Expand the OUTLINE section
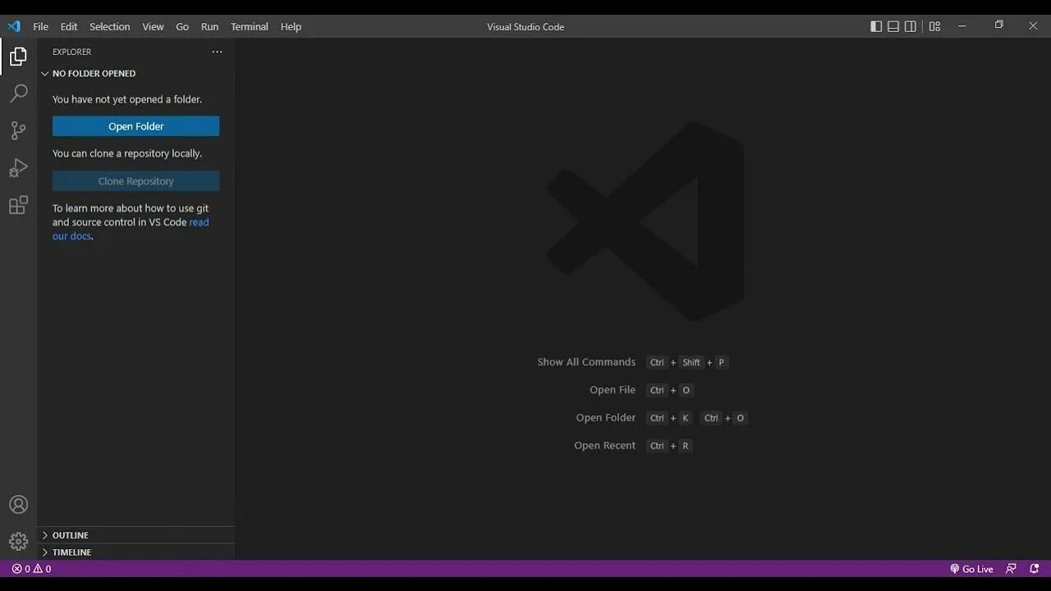 pyautogui.click(x=135, y=535)
